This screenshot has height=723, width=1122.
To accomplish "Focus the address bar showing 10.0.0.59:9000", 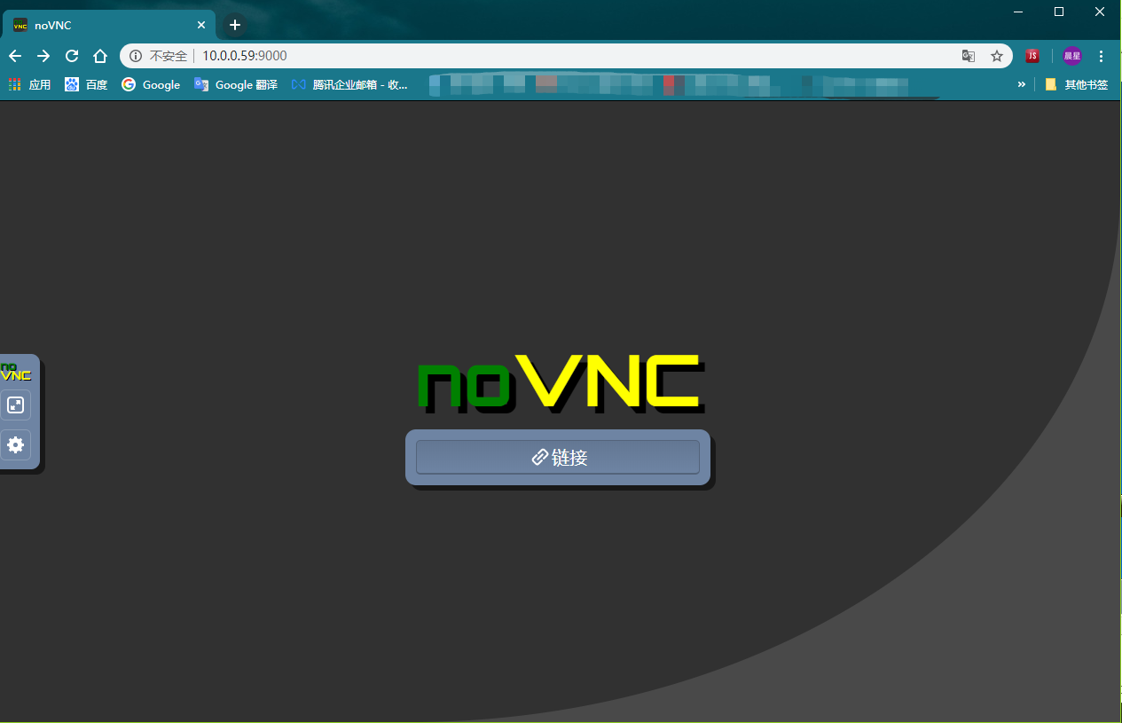I will pos(568,56).
